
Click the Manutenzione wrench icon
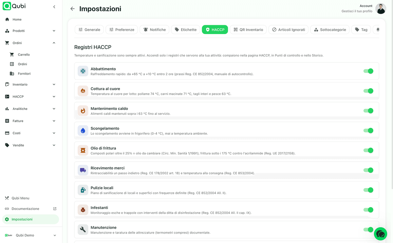[x=83, y=230]
